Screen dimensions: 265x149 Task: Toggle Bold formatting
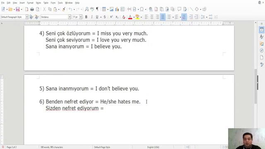[x=86, y=17]
